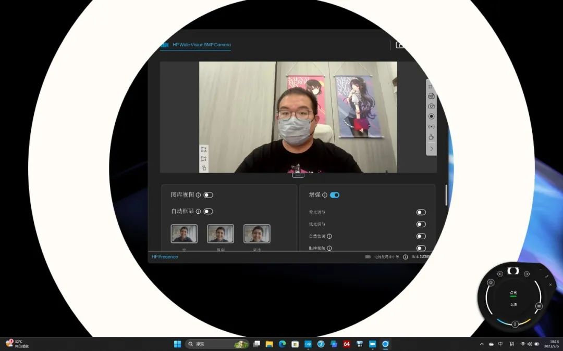This screenshot has height=351, width=563.
Task: Open Microsoft Edge from taskbar
Action: pyautogui.click(x=282, y=344)
